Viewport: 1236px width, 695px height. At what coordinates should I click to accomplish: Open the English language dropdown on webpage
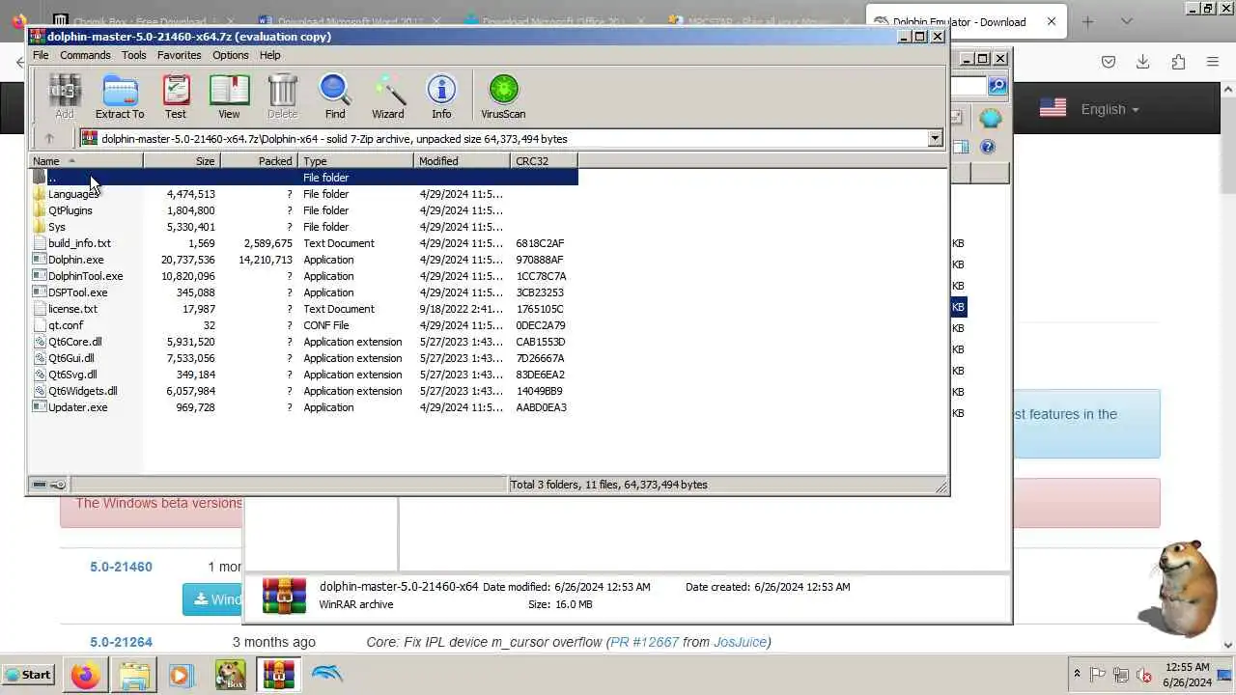point(1090,109)
